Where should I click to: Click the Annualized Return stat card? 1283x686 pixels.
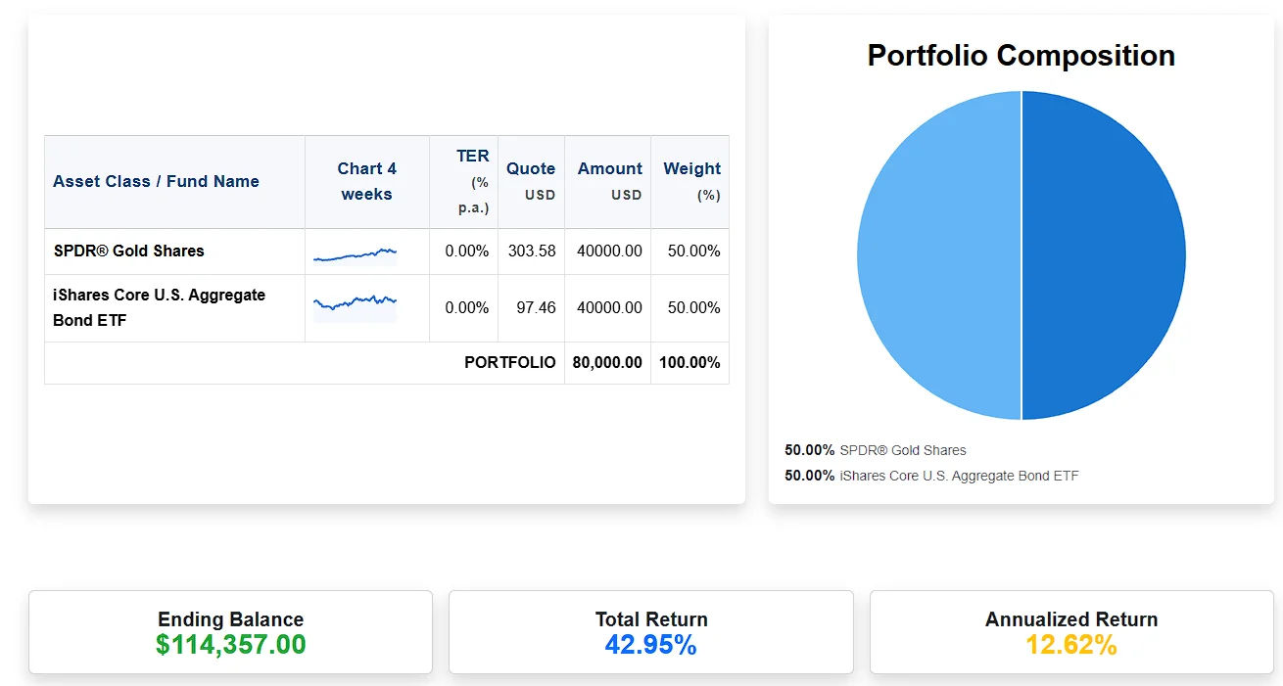(1070, 631)
